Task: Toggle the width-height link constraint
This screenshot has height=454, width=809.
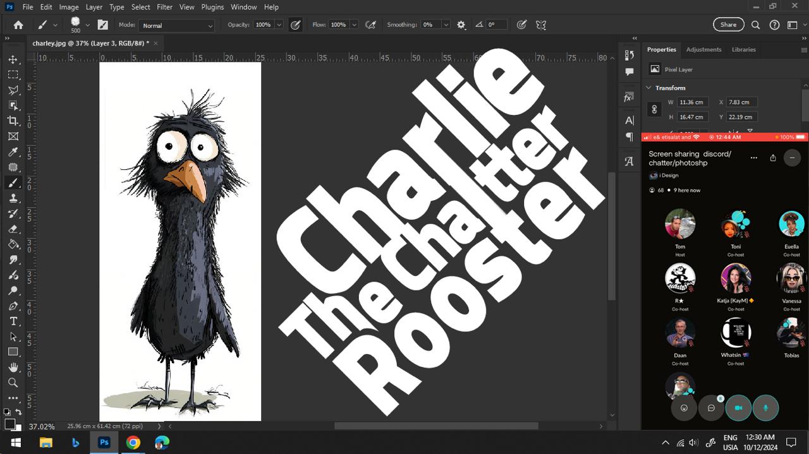Action: click(654, 109)
